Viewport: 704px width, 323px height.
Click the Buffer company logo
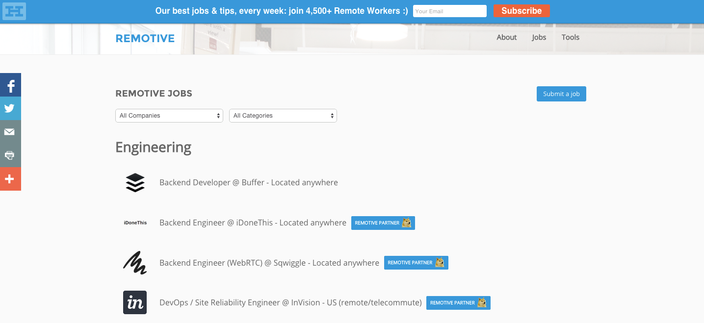[135, 182]
